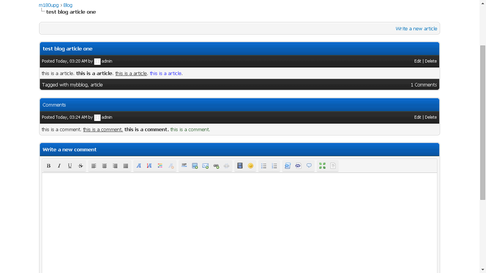Click the underlined 'this is a article' text
Screen dimensions: 486x273
click(x=131, y=73)
